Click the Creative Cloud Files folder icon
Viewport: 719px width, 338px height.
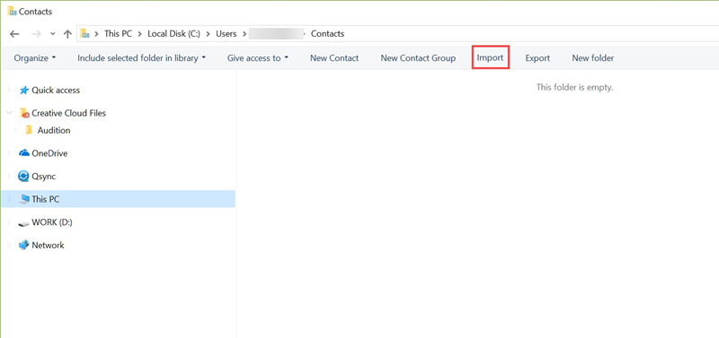click(24, 113)
